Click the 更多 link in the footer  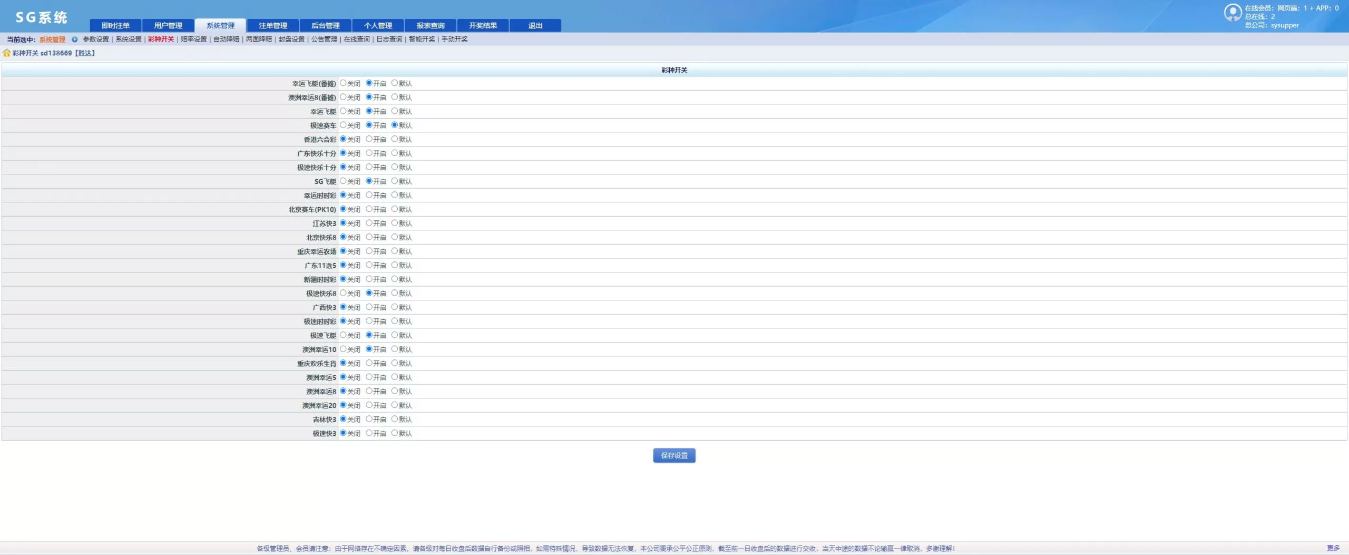pos(1333,548)
